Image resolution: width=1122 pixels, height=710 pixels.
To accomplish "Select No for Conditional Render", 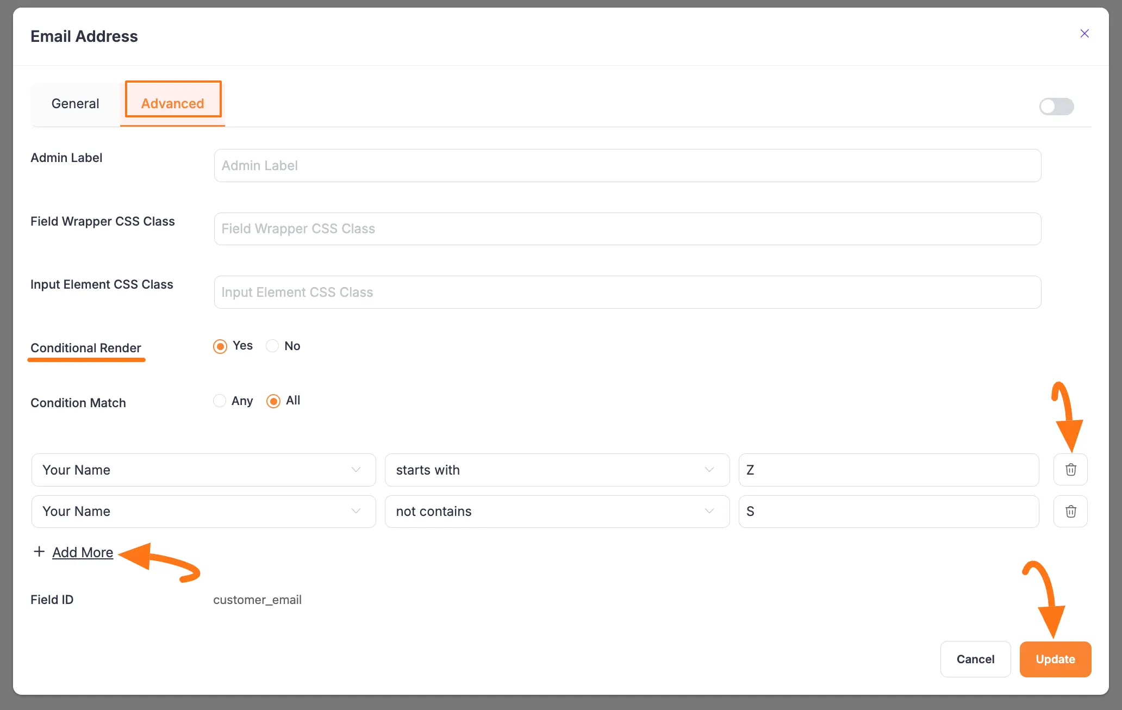I will [x=272, y=346].
